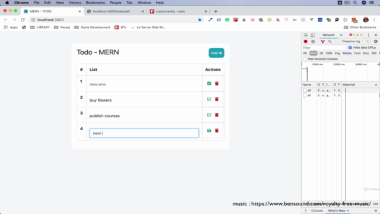Select the Img request type filter
The height and width of the screenshot is (214, 380).
(x=337, y=53)
